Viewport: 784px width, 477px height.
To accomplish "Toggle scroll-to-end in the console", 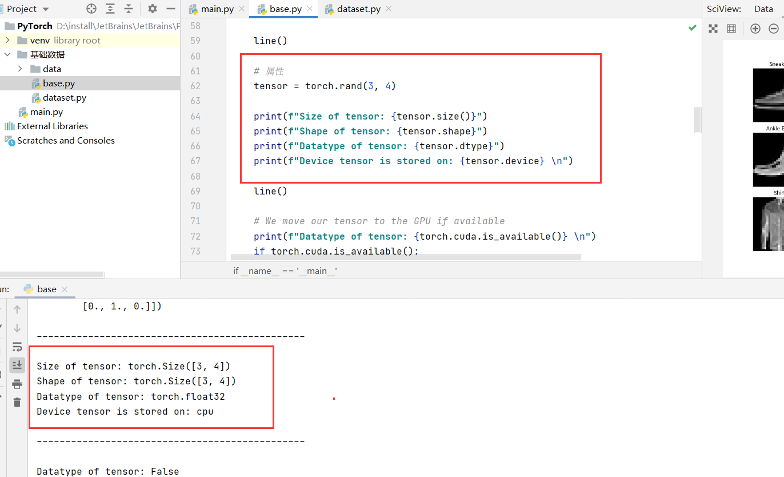I will click(17, 365).
